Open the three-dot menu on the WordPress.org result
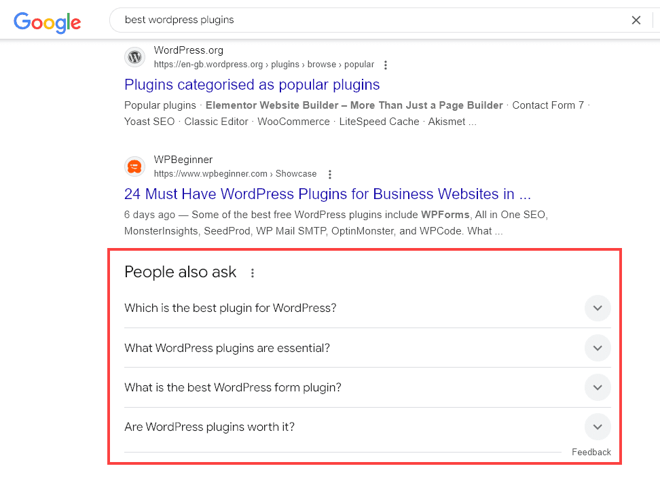 click(x=385, y=65)
